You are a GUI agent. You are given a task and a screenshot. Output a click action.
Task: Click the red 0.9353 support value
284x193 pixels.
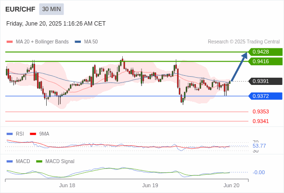[260, 111]
